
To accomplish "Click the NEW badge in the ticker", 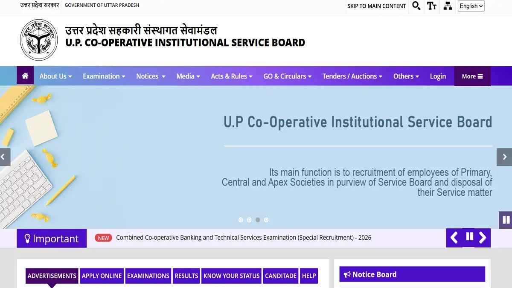I will click(103, 238).
